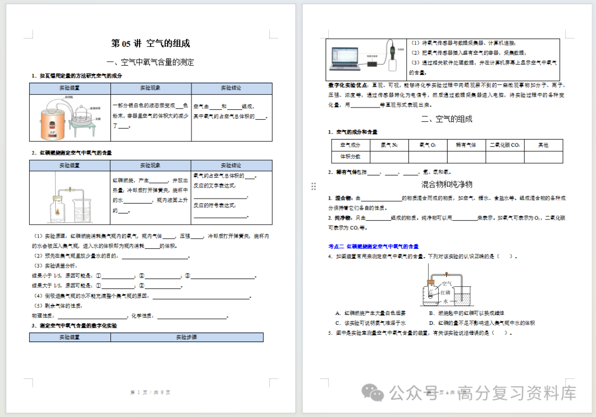Screen dimensions: 596x417
Task: Select the heading 2. 红磷燃烧测定空气中氧气的含量
Action: click(72, 153)
